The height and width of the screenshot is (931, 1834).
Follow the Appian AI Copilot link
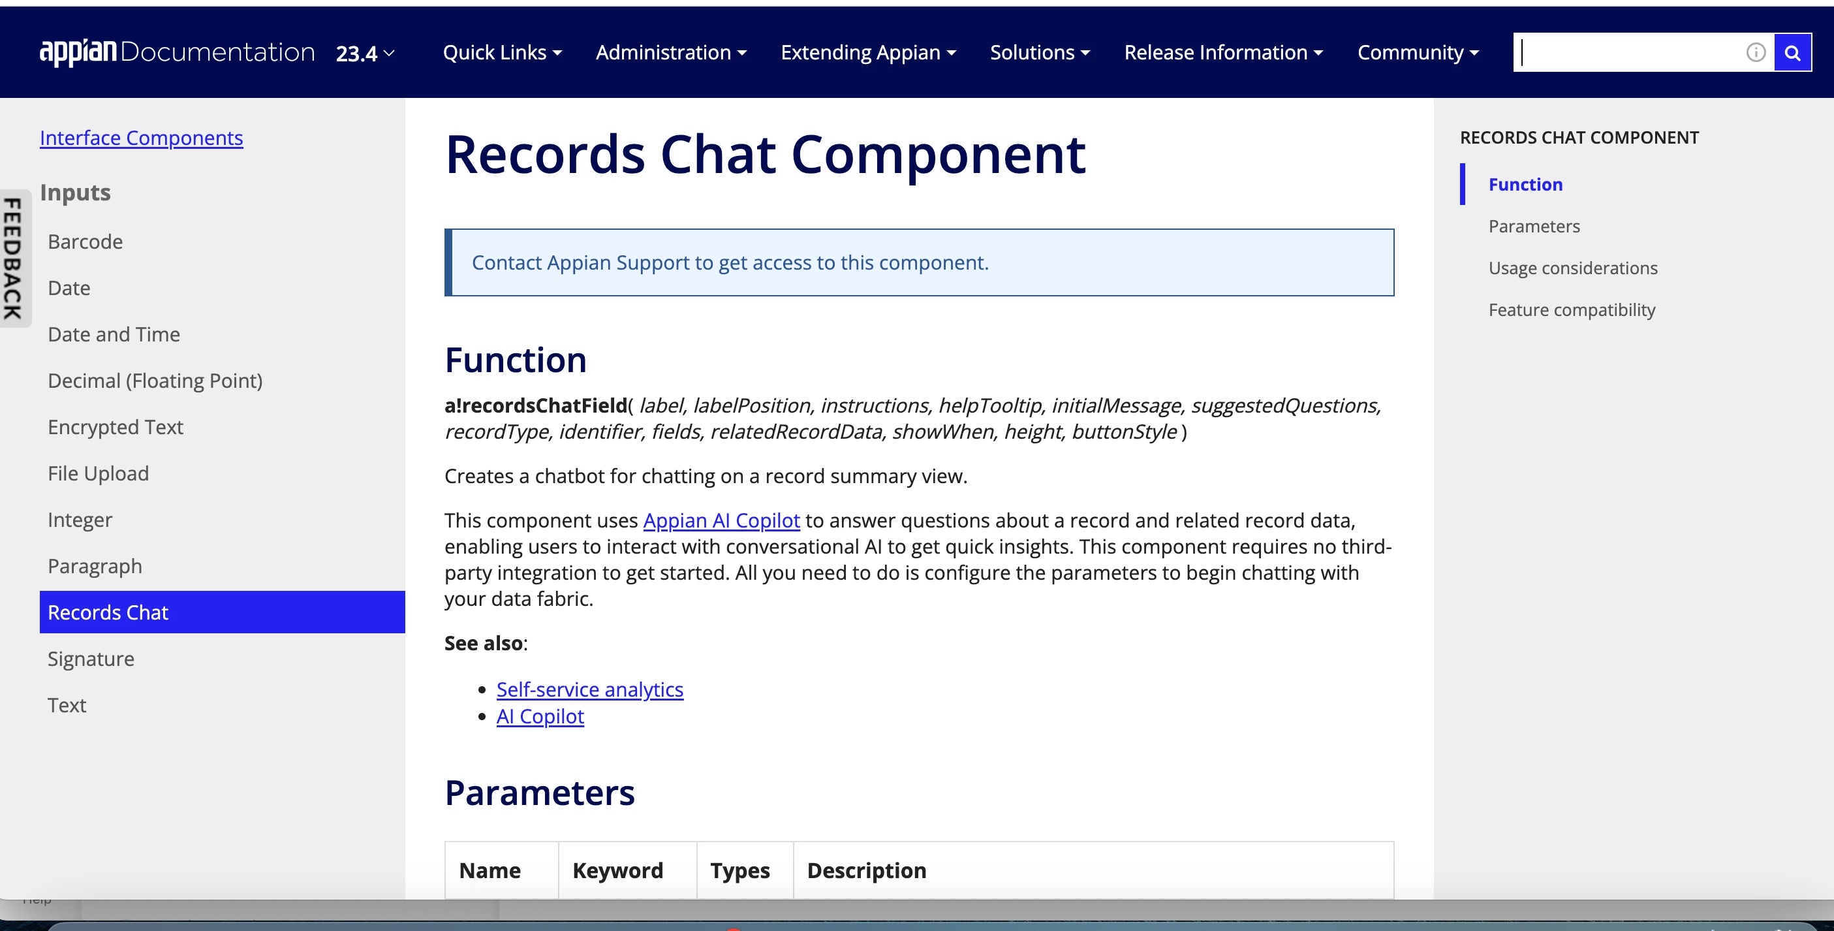coord(721,520)
